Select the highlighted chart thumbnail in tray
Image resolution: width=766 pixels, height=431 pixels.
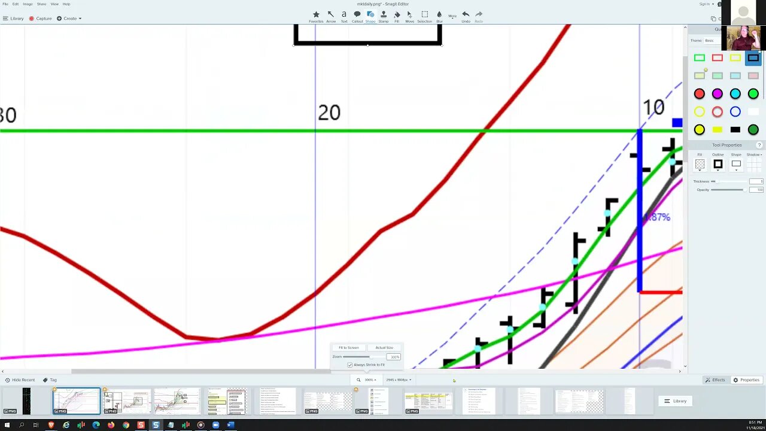[77, 401]
